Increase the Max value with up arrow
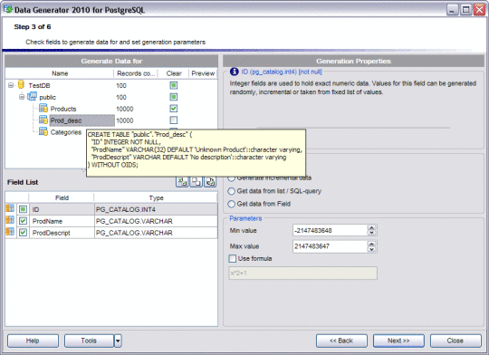 (371, 244)
